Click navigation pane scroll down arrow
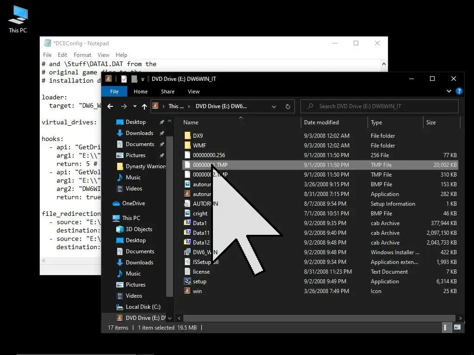 coord(169,318)
